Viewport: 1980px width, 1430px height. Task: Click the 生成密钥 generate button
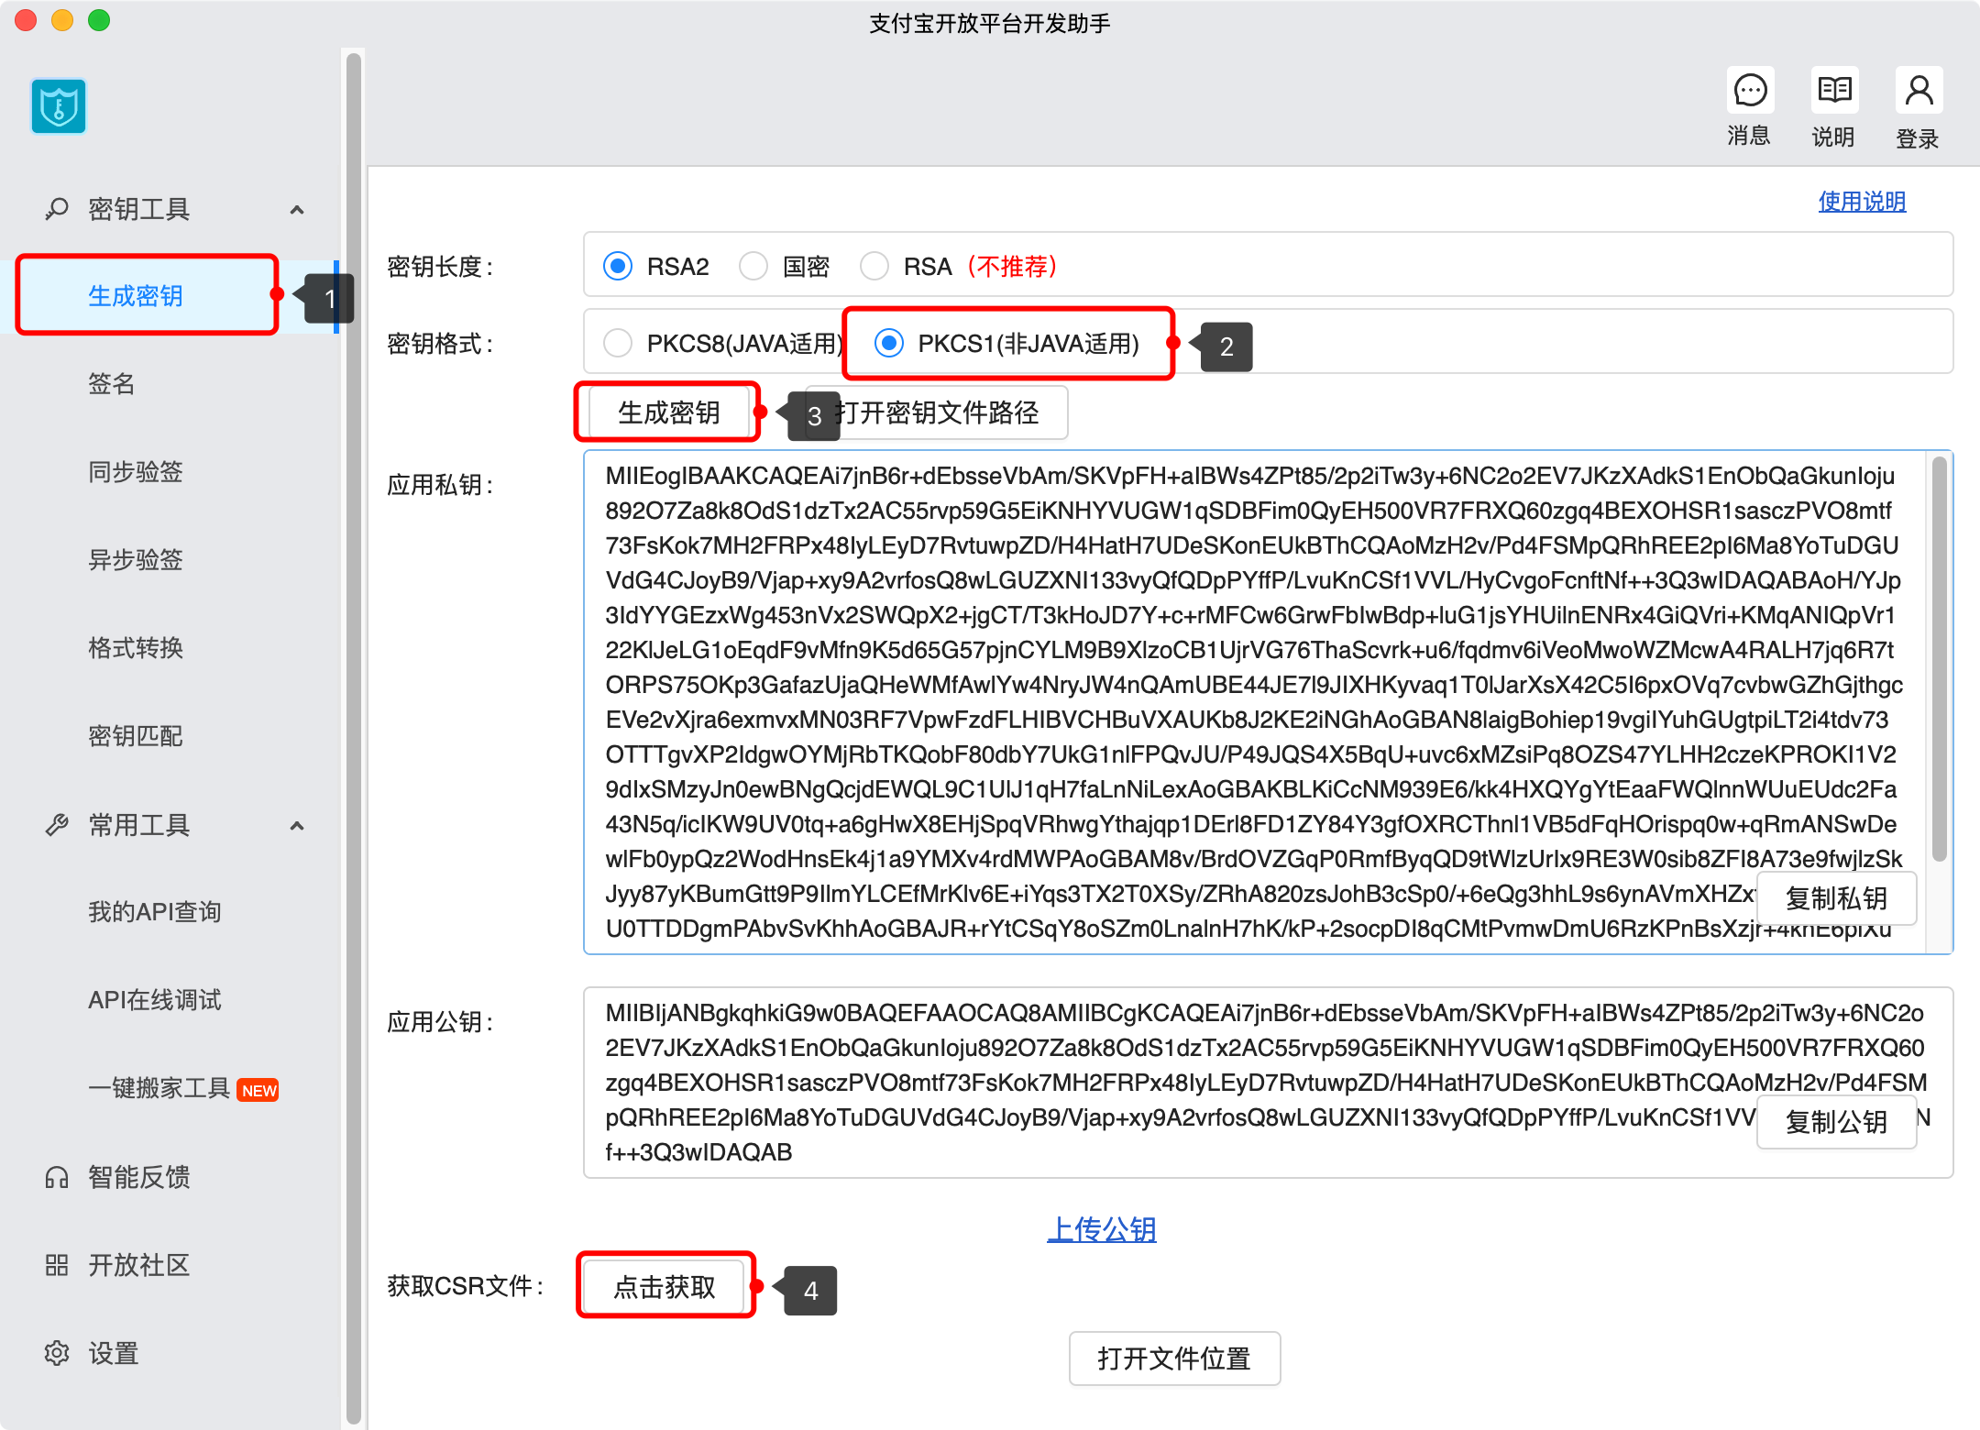(669, 412)
